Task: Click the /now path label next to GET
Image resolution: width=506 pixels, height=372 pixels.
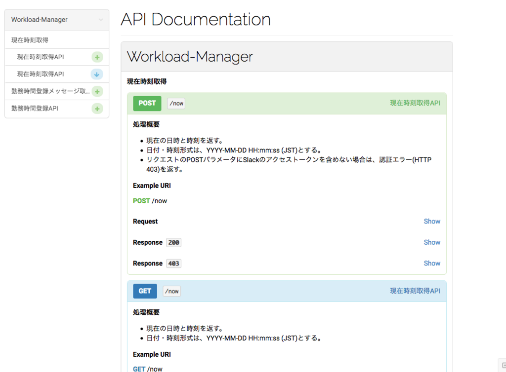Action: point(171,291)
